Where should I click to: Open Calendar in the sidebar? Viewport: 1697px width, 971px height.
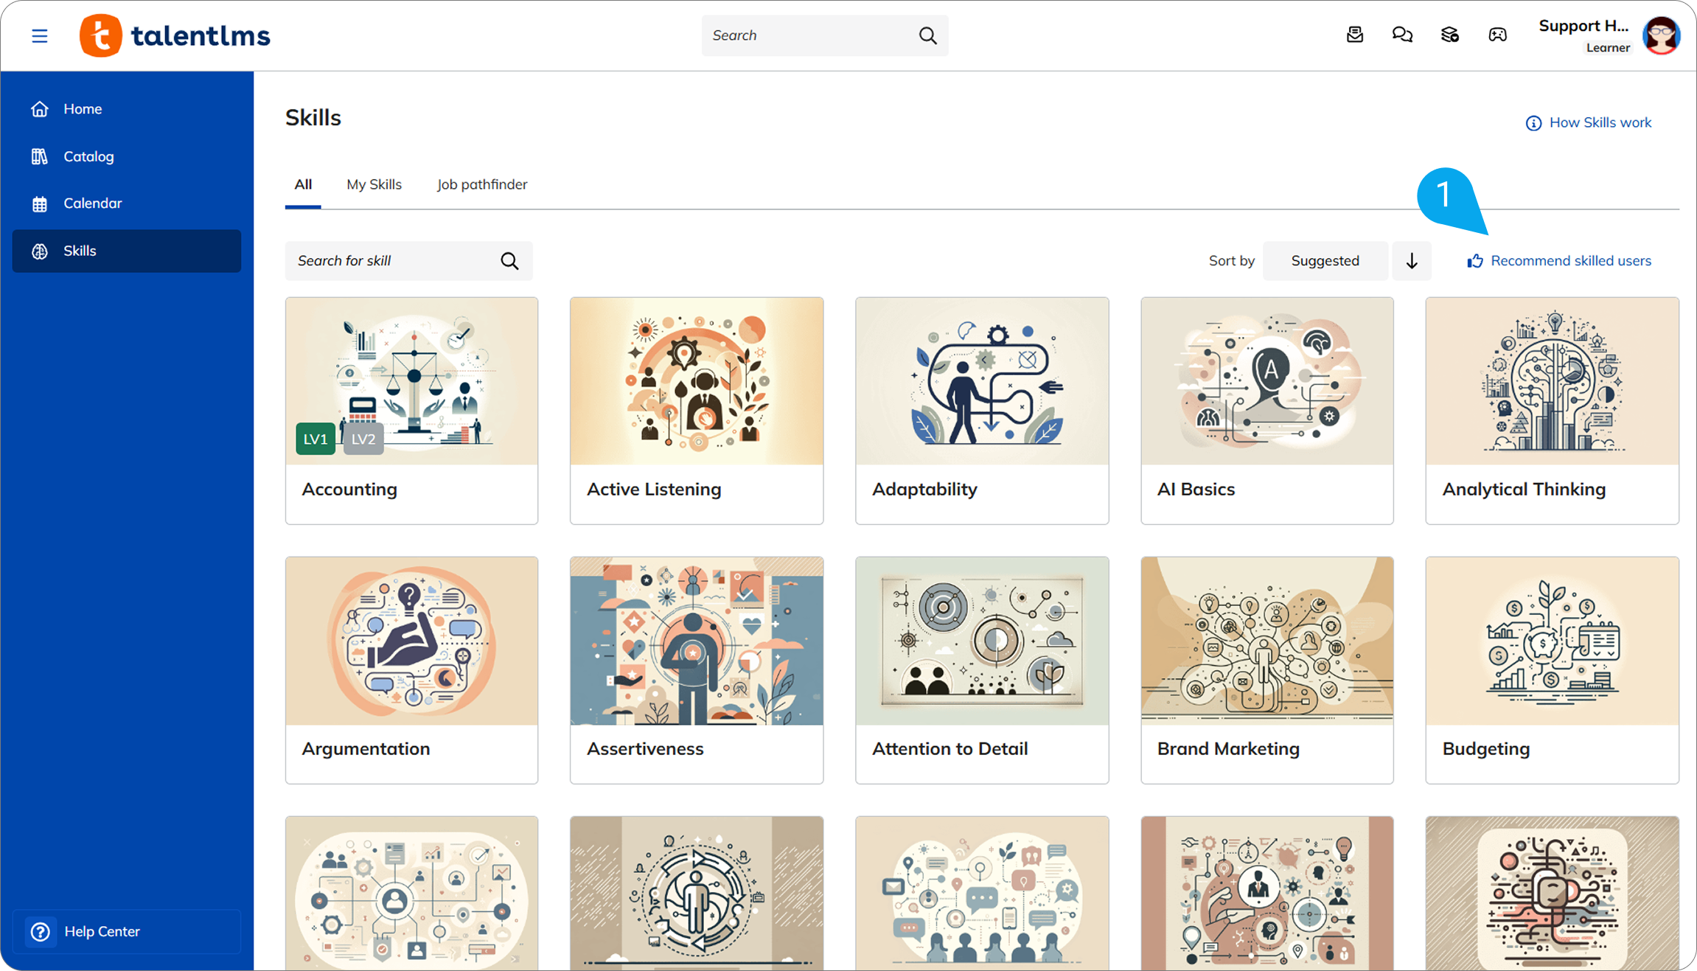(x=92, y=203)
